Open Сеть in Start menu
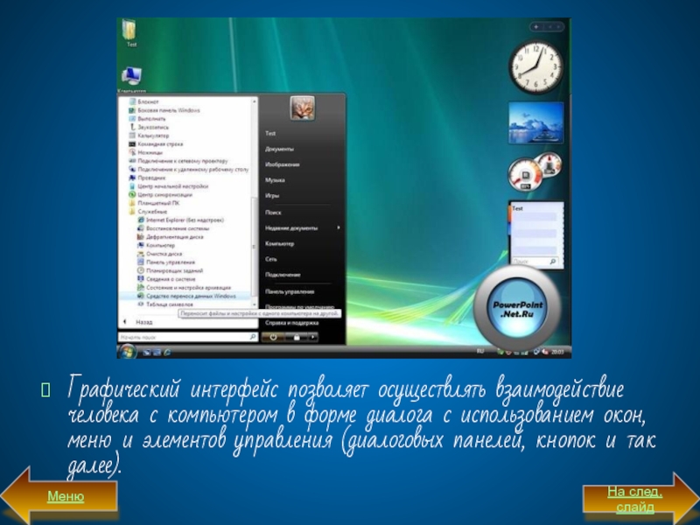700x525 pixels. click(271, 259)
